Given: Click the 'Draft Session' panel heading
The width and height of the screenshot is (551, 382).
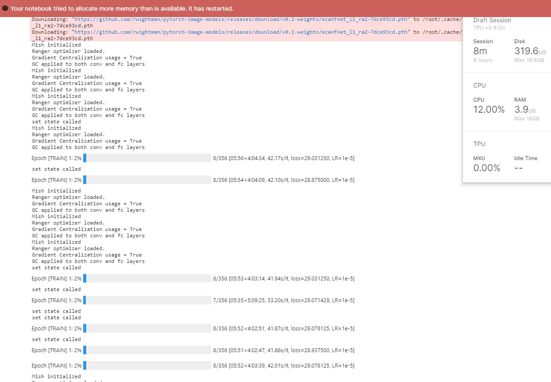Looking at the screenshot, I should [x=492, y=20].
